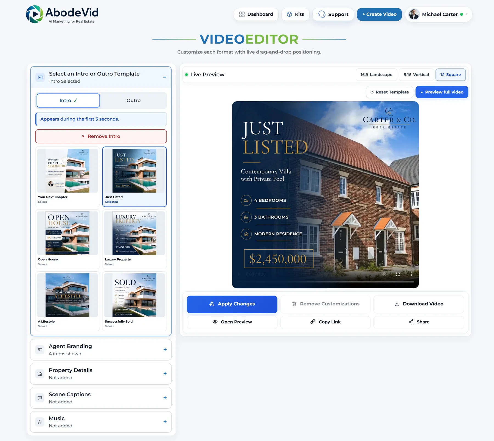Click the intro template panel icon
This screenshot has width=494, height=441.
[x=40, y=77]
